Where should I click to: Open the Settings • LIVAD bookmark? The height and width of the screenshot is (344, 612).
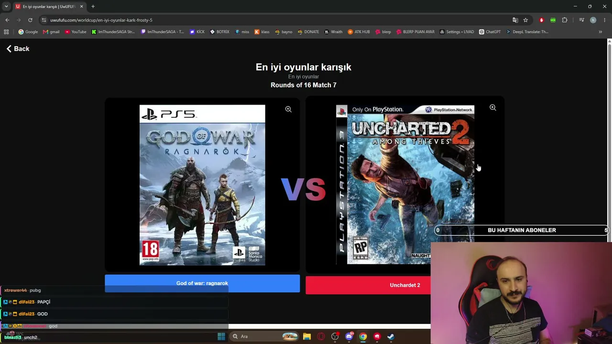457,32
